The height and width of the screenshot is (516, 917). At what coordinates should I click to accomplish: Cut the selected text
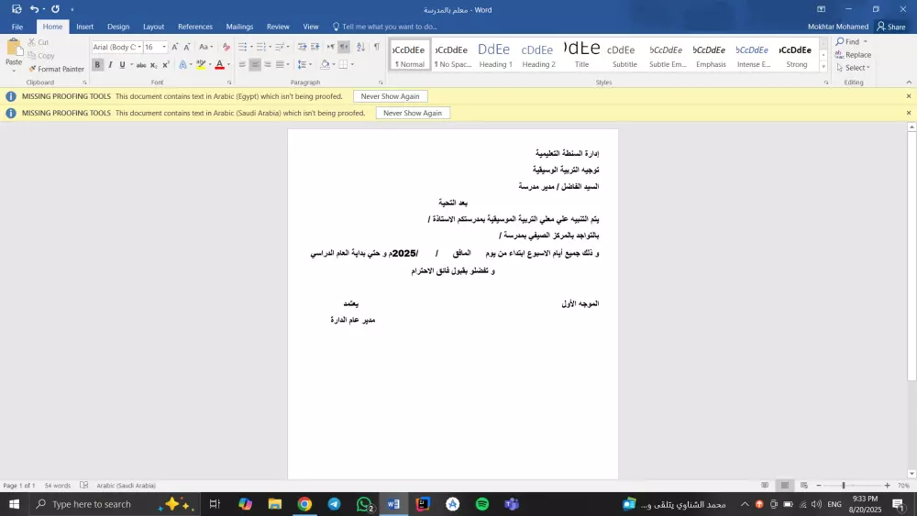(39, 42)
